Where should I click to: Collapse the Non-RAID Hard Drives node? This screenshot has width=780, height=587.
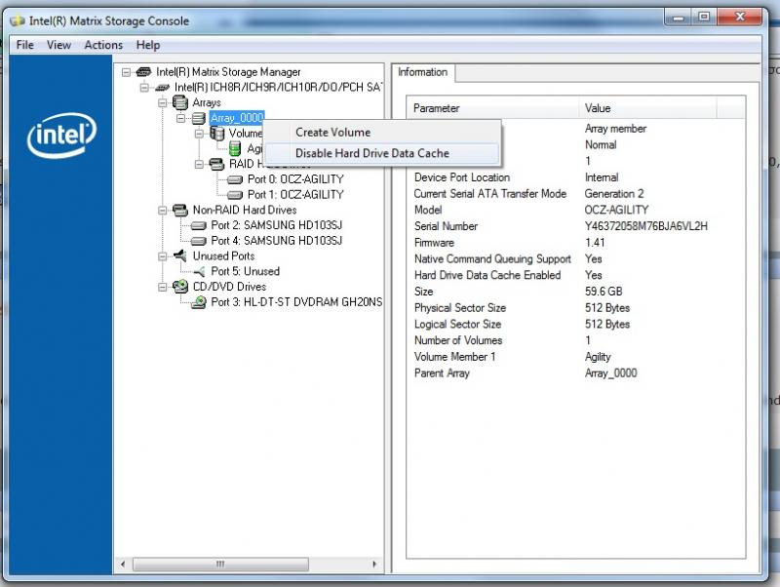click(163, 211)
